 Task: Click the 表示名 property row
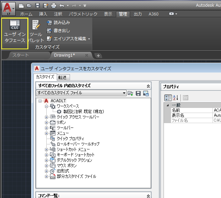point(196,115)
